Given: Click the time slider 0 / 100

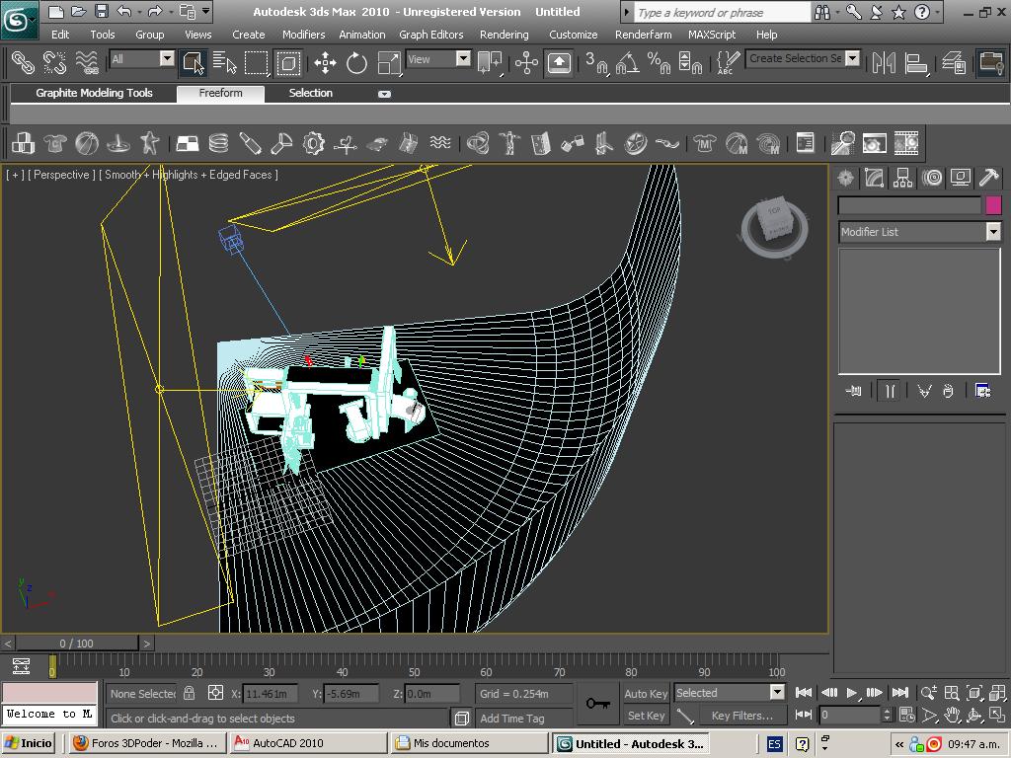Looking at the screenshot, I should pos(77,644).
